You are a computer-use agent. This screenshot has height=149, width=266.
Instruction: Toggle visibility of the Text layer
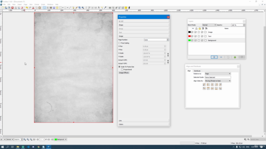pos(192,36)
